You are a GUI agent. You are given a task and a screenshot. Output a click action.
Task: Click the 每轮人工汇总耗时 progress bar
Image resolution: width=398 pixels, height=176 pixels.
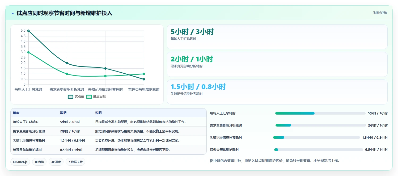(x=320, y=113)
